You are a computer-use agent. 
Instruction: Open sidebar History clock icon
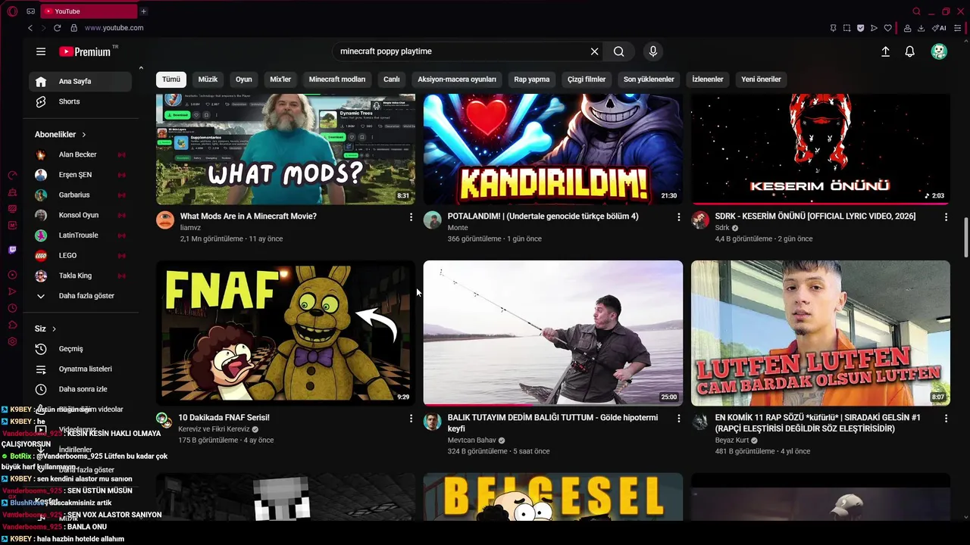(x=12, y=308)
